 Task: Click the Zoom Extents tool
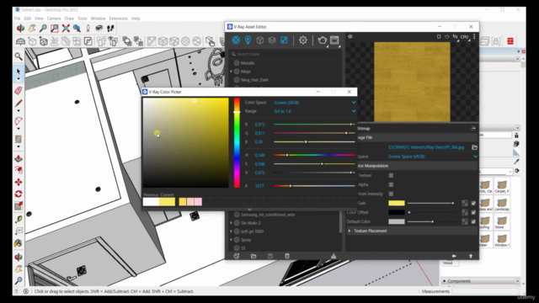[66, 28]
